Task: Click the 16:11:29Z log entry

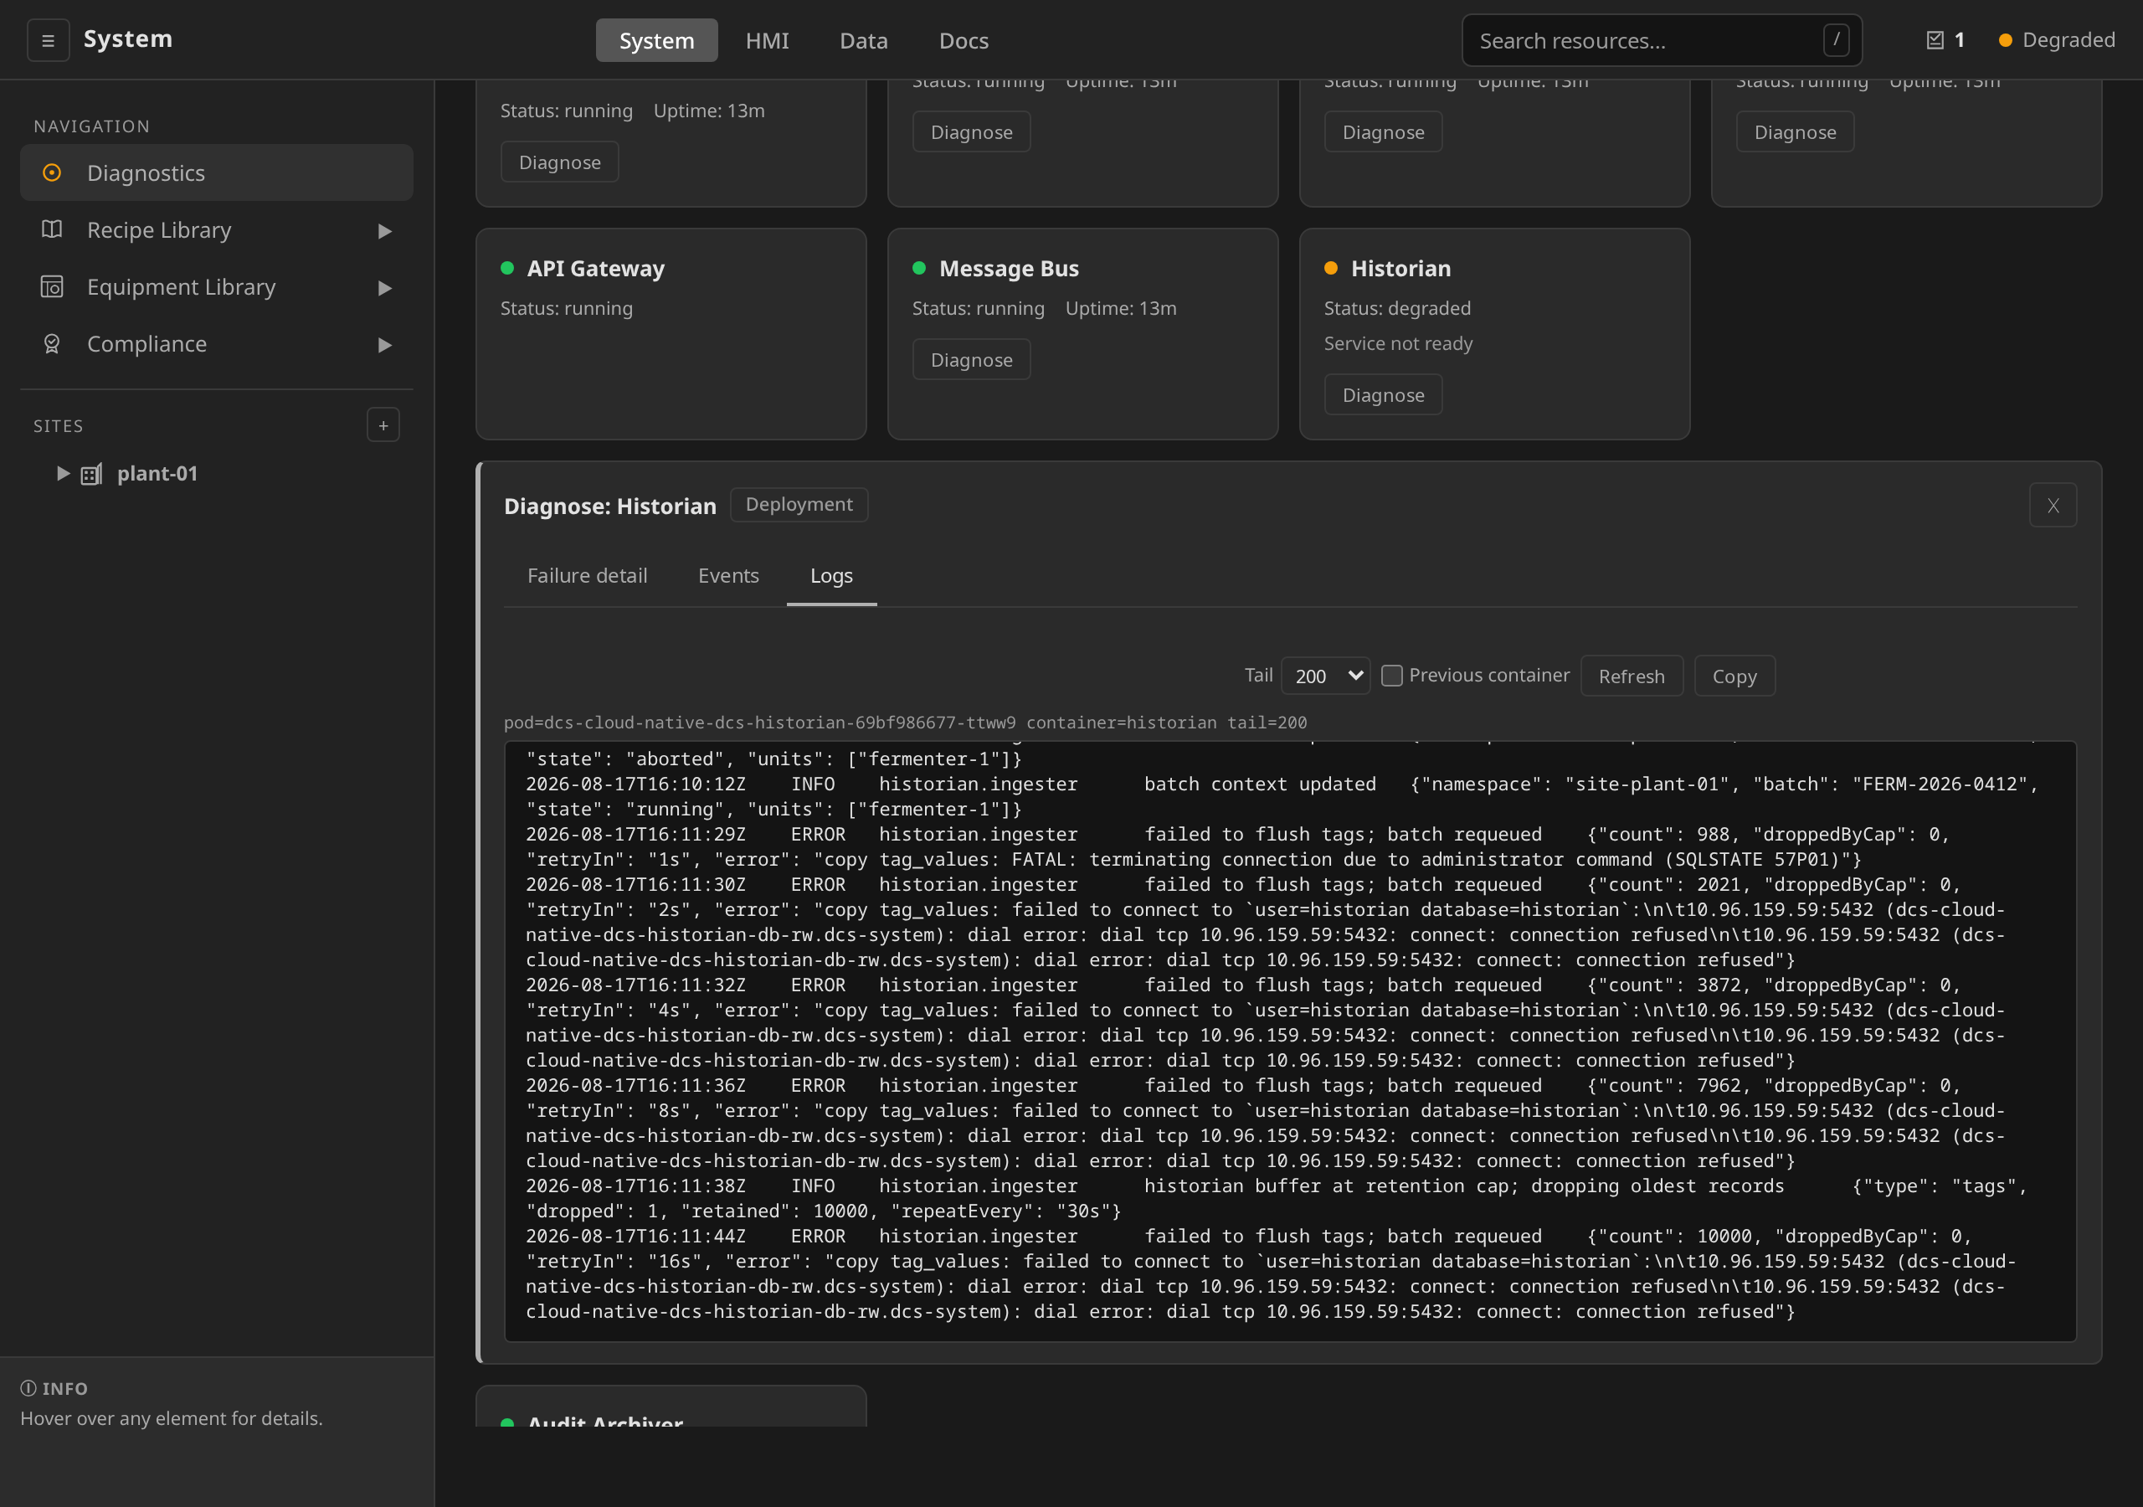Action: (x=1237, y=847)
